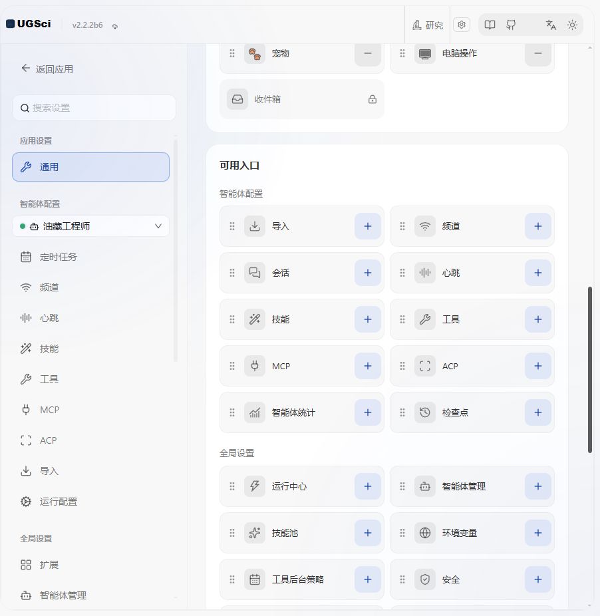Add the 安全 entry with plus button

pyautogui.click(x=538, y=579)
